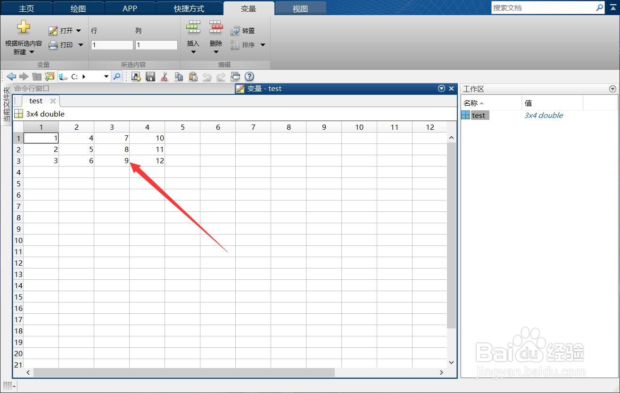
Task: Click the Redo arrow icon
Action: 221,76
